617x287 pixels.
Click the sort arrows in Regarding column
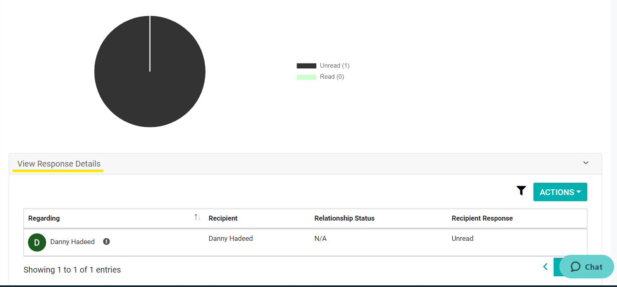click(x=197, y=217)
